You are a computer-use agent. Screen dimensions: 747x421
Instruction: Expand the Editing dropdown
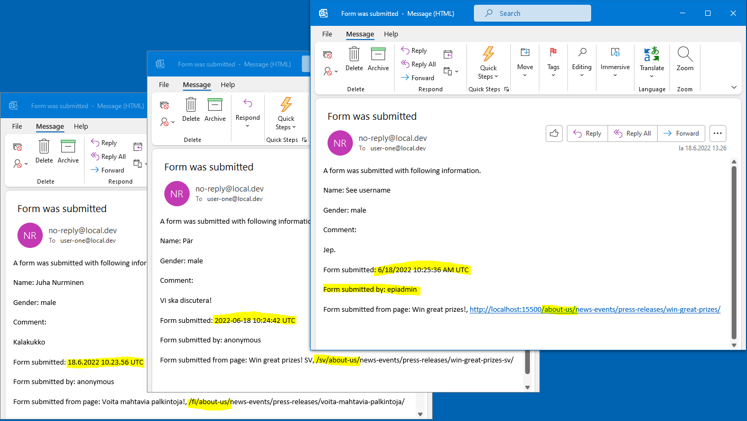coord(582,75)
